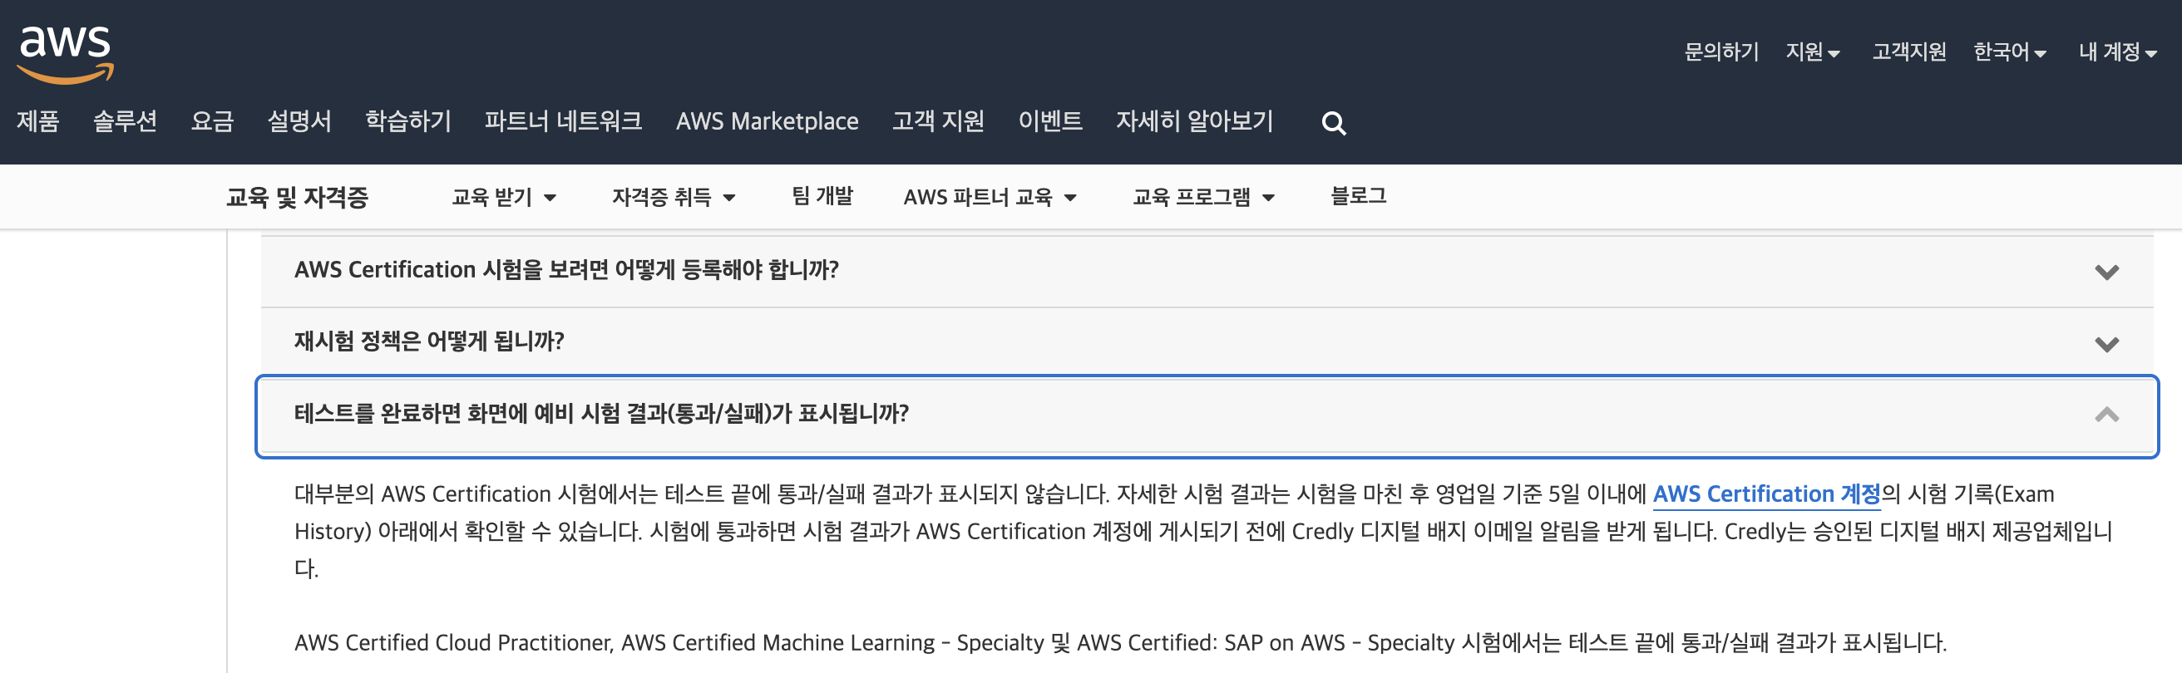Viewport: 2182px width, 673px height.
Task: Open 제품 menu
Action: (38, 121)
